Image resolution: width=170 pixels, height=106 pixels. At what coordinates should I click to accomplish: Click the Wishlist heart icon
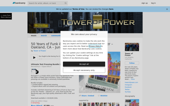click(99, 96)
